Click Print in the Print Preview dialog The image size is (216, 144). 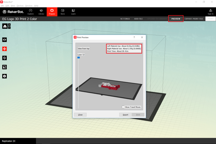click(138, 115)
